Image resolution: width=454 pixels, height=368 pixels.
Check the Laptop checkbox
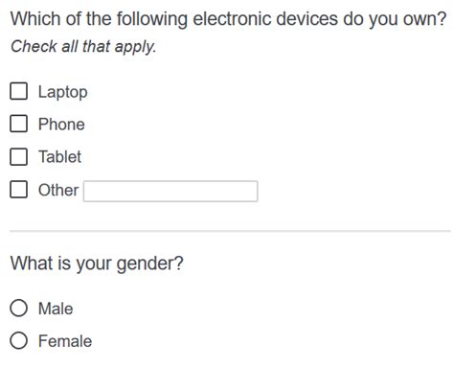tap(18, 91)
